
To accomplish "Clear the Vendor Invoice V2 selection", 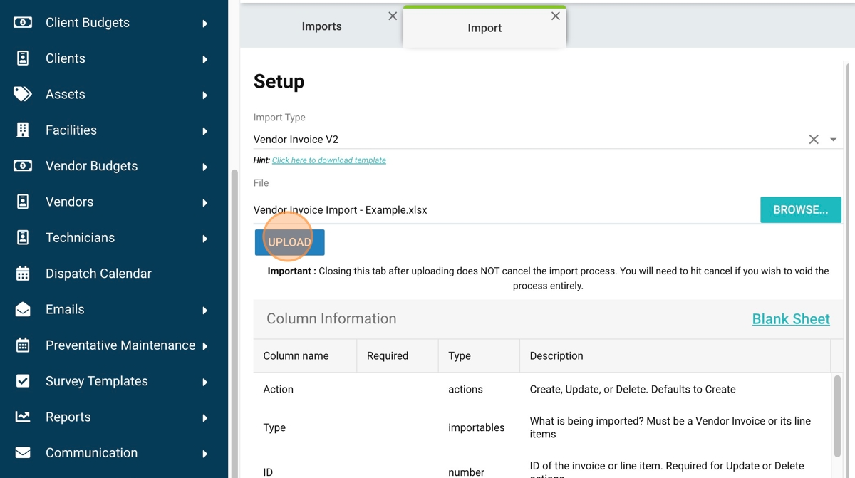I will (814, 140).
